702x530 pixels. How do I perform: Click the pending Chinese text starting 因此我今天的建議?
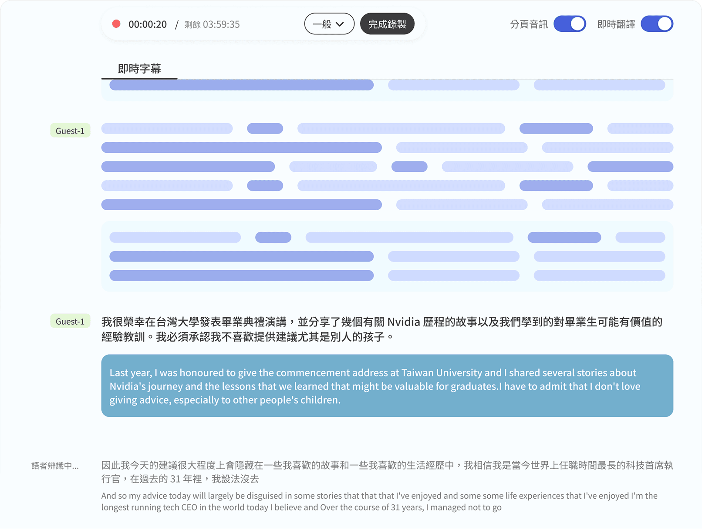pyautogui.click(x=387, y=472)
